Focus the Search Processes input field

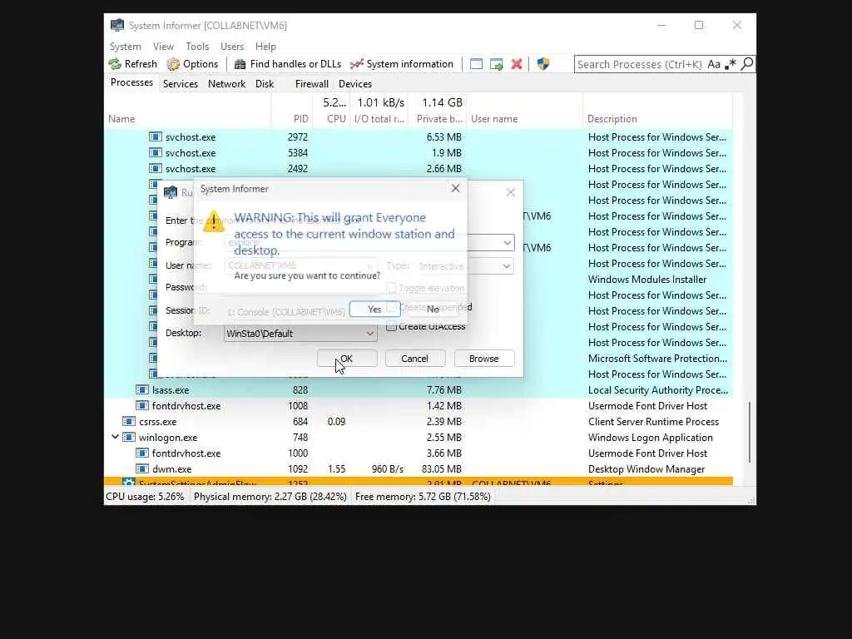[x=640, y=64]
